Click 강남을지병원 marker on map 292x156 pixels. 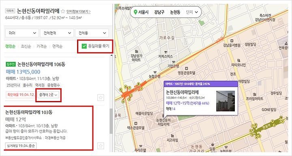[x=232, y=43]
